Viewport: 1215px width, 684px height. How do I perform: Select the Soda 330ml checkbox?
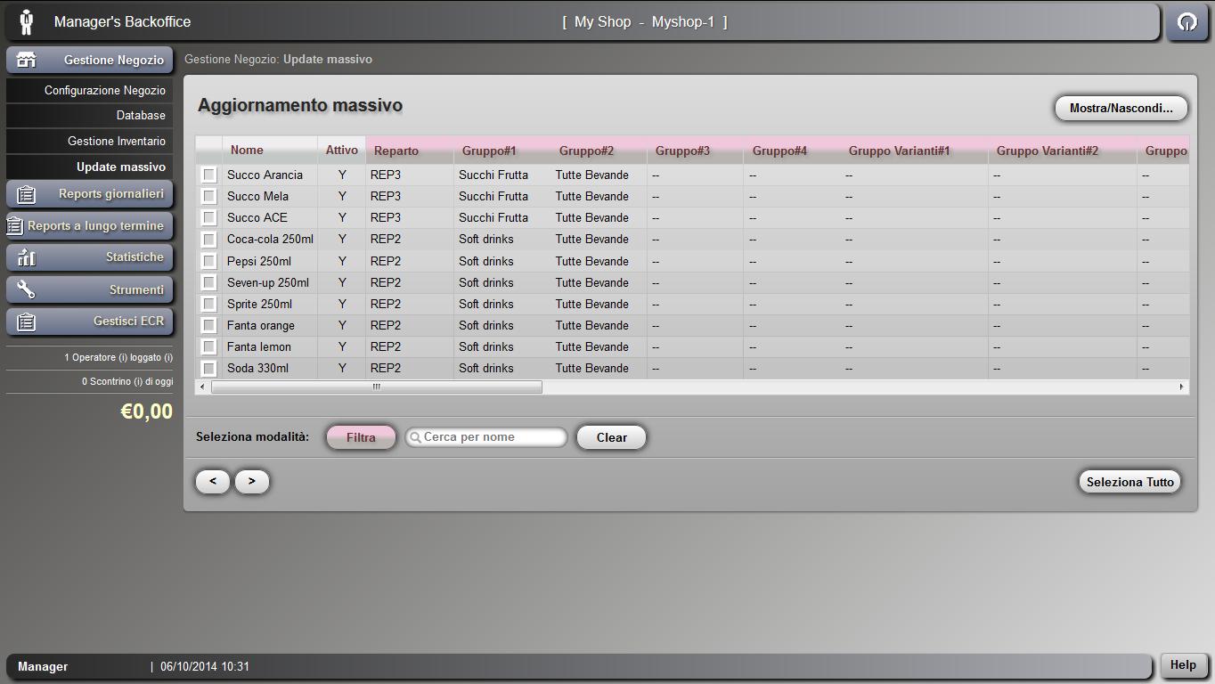pos(209,369)
